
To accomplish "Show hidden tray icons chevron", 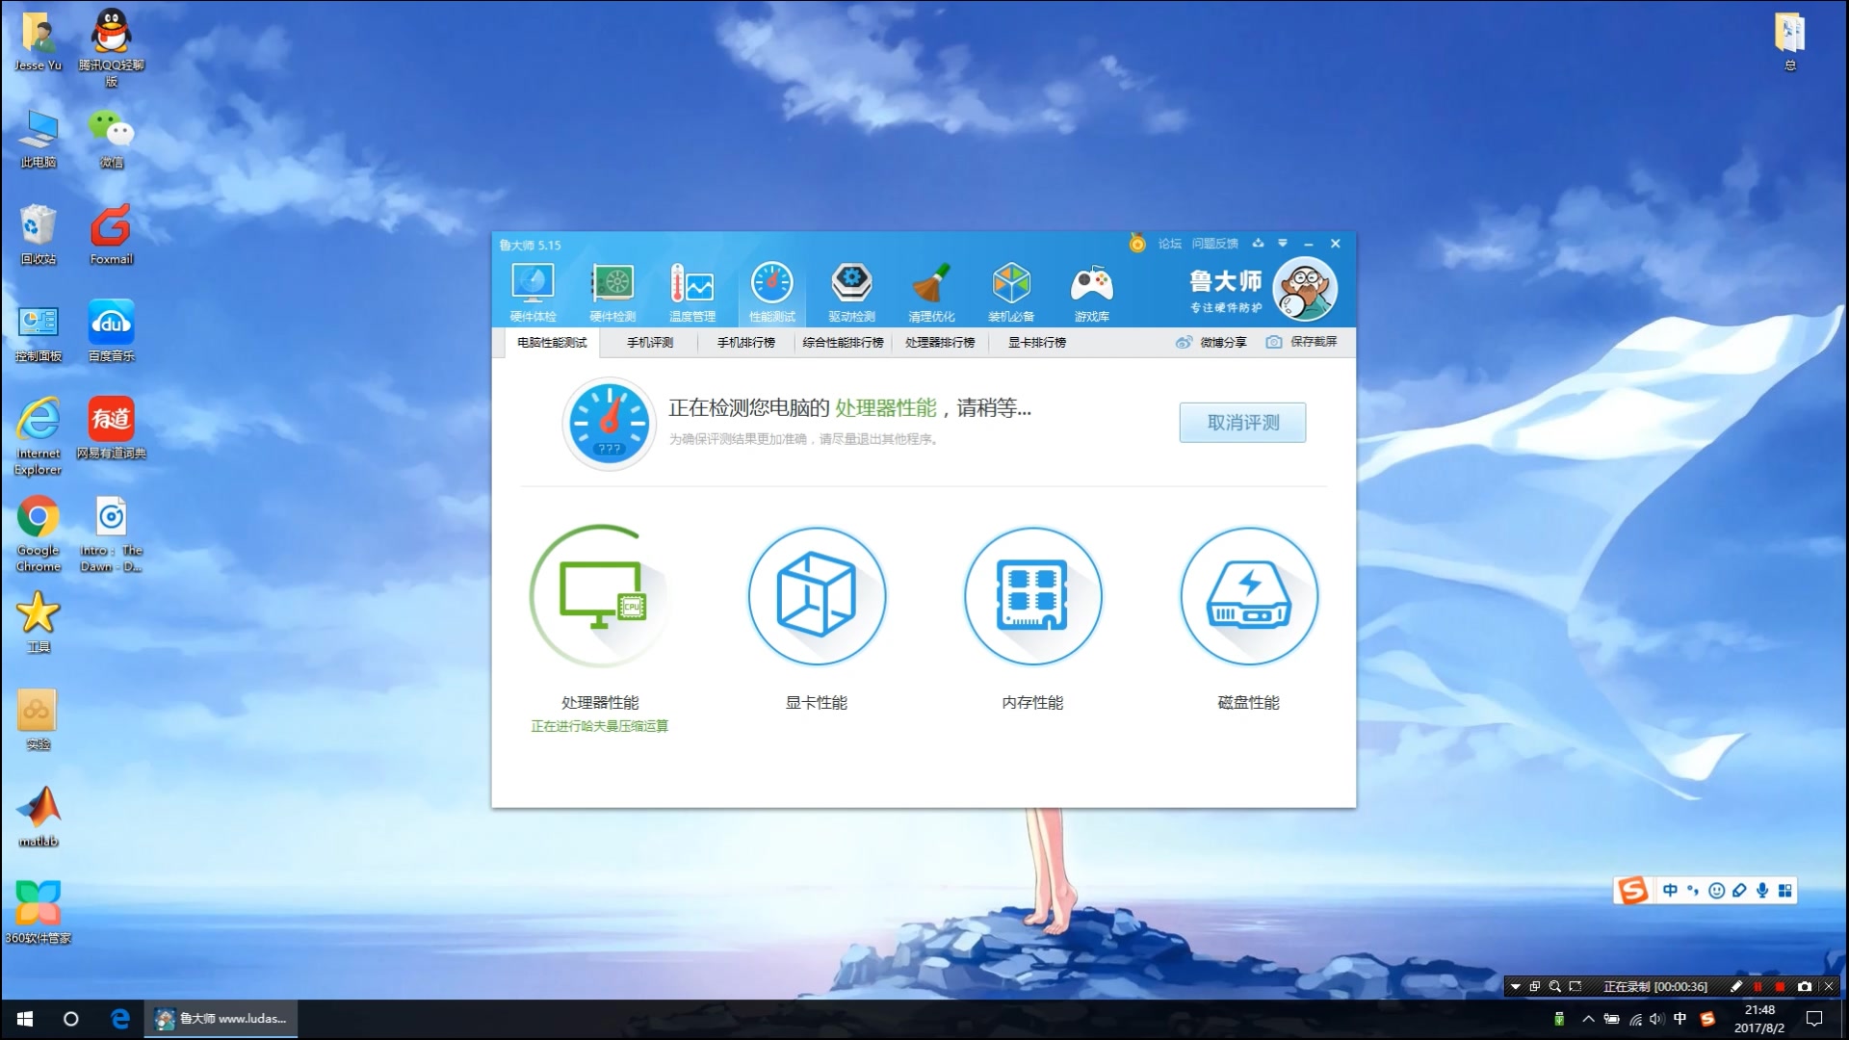I will pos(1588,1019).
